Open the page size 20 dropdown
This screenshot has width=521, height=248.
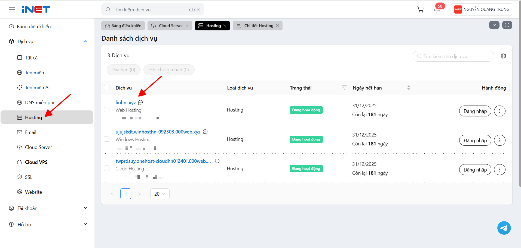(160, 194)
